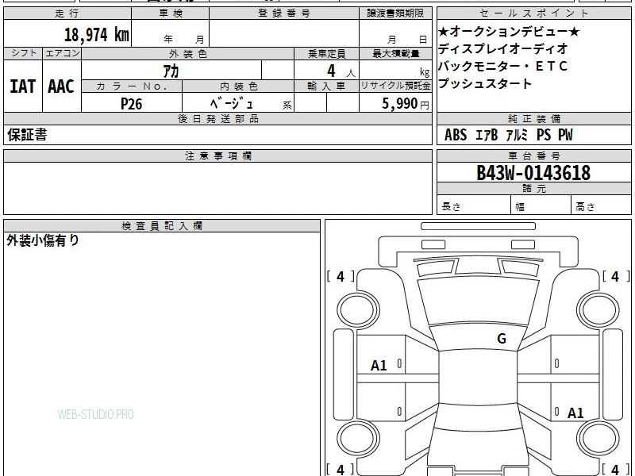Select the アルミ equipment label

(x=518, y=135)
